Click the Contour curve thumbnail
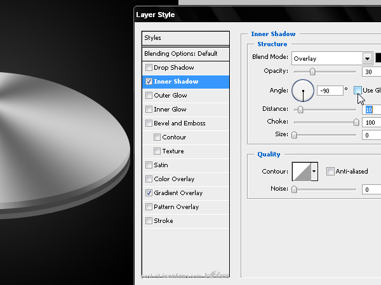This screenshot has width=381, height=285. (302, 172)
